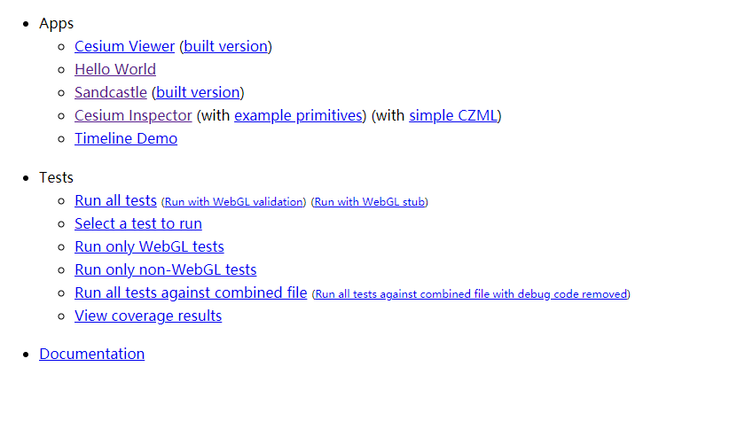
Task: Open the Timeline Demo link
Action: point(126,138)
